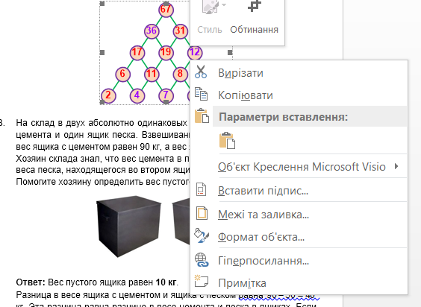Click the circle numbered 36 in diagram

pos(152,31)
